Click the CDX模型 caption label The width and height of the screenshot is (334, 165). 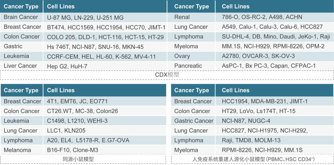167,75
